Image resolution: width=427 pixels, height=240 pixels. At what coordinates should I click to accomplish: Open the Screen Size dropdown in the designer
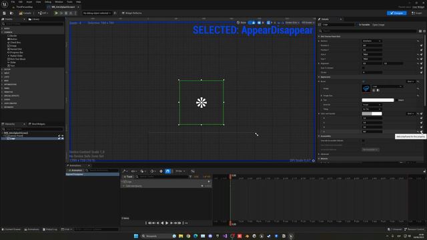292,23
